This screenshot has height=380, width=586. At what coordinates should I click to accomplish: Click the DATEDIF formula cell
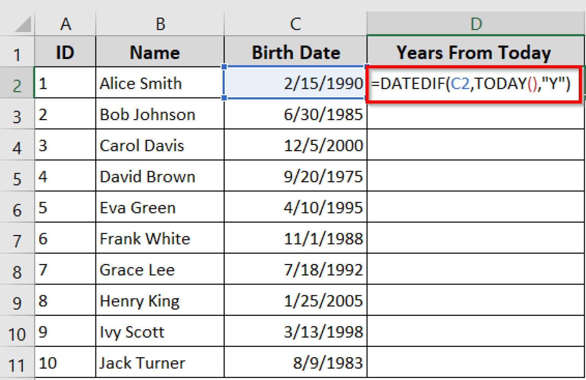(x=473, y=84)
